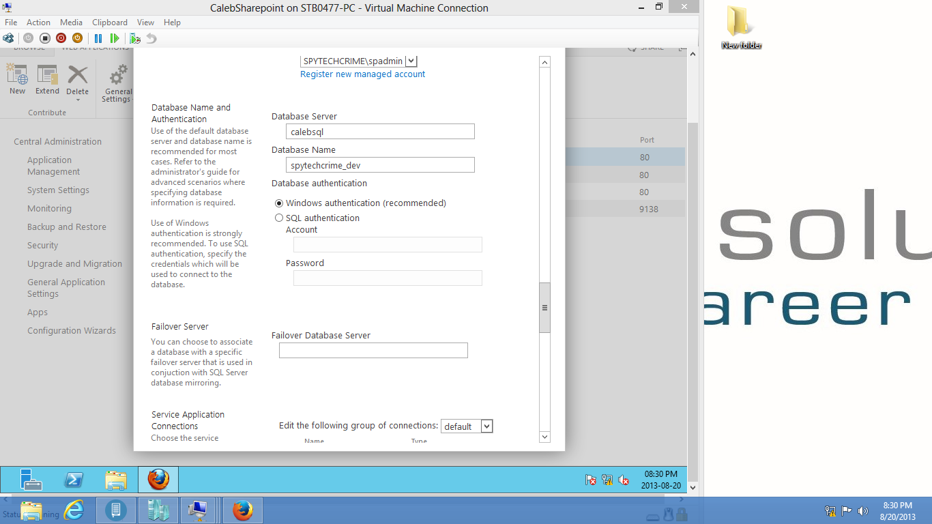Click the Database Server field
This screenshot has width=932, height=524.
pyautogui.click(x=380, y=132)
